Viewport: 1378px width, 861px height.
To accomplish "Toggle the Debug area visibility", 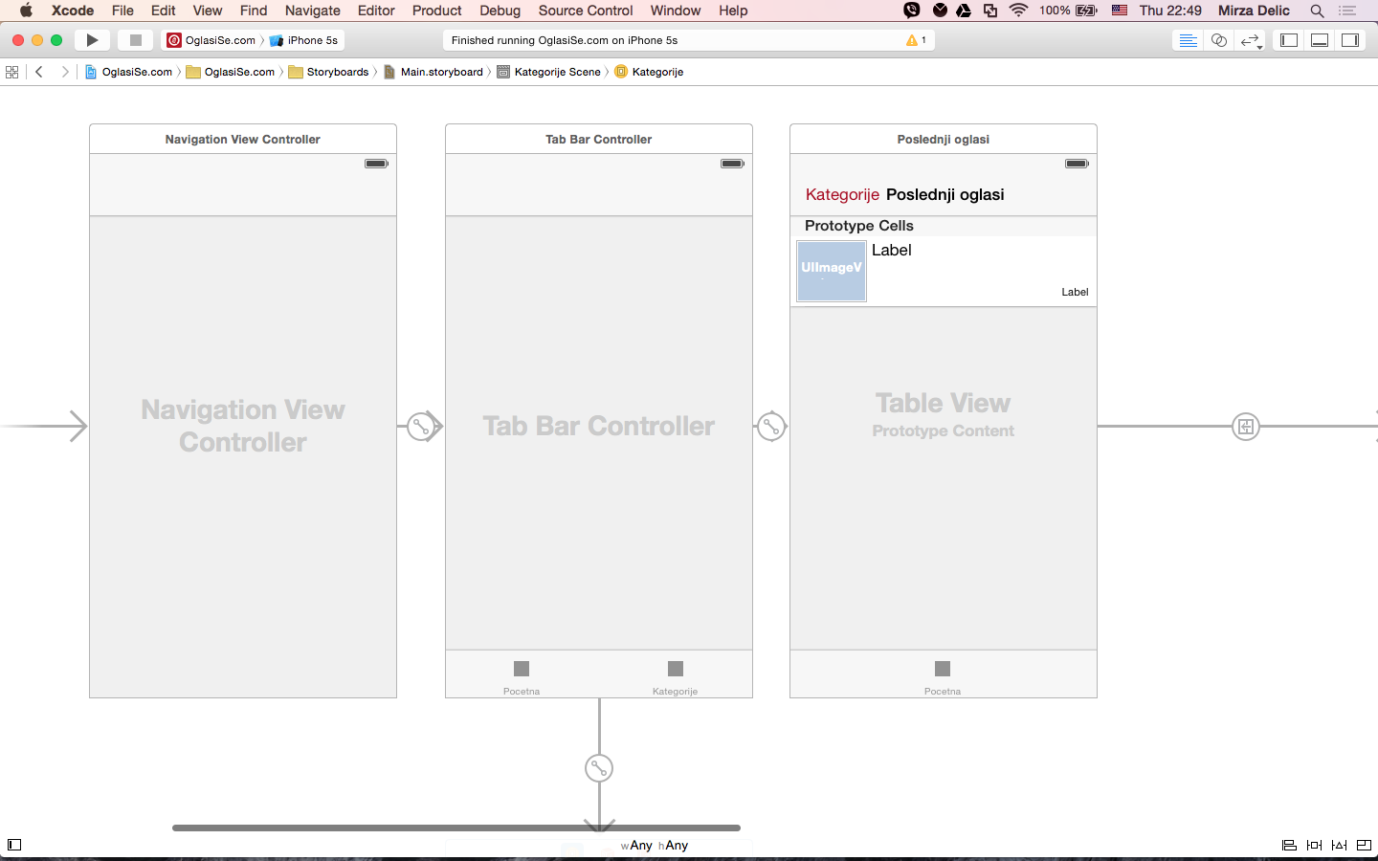I will click(x=1321, y=40).
